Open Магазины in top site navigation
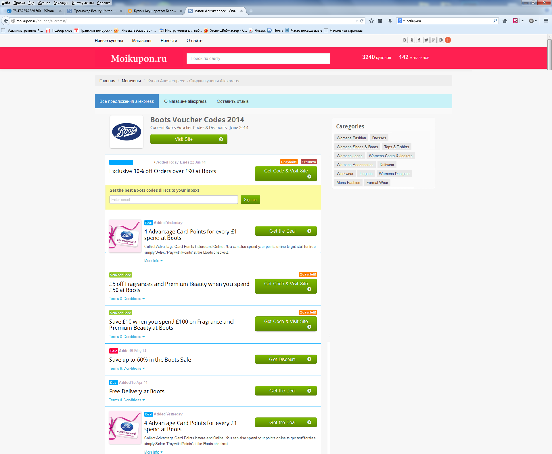The image size is (552, 454). [142, 41]
